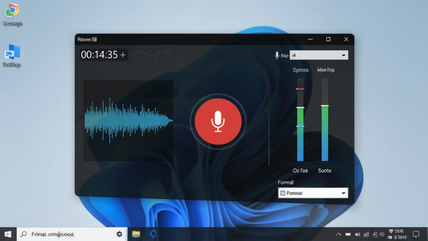Show hidden tray icons chevron

[339, 234]
